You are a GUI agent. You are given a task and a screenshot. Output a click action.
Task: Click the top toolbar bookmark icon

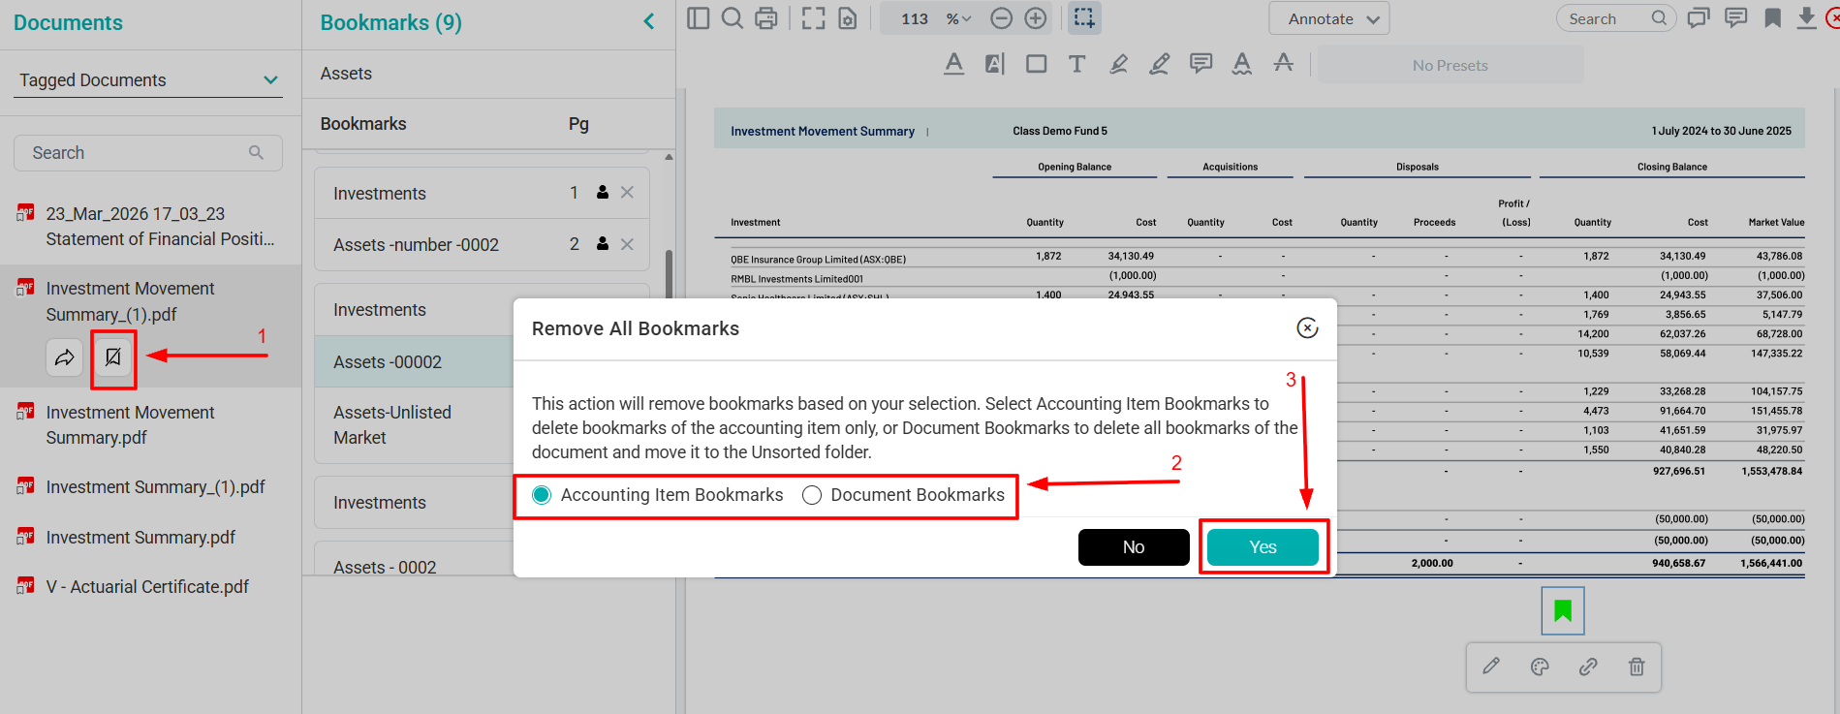(x=1772, y=17)
